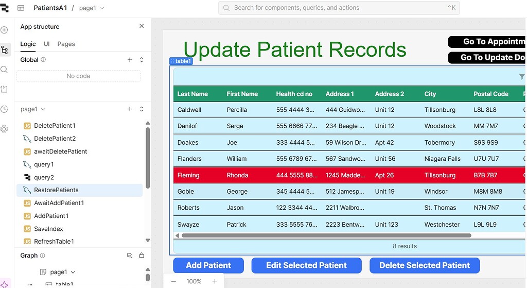Click the code list vertical scrollbar
This screenshot has height=288, width=527.
(148, 158)
